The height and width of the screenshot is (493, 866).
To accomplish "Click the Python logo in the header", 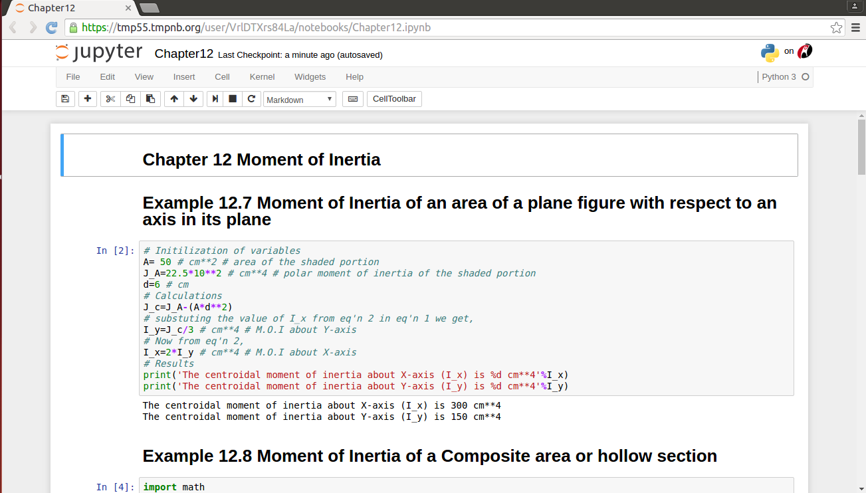I will 770,52.
